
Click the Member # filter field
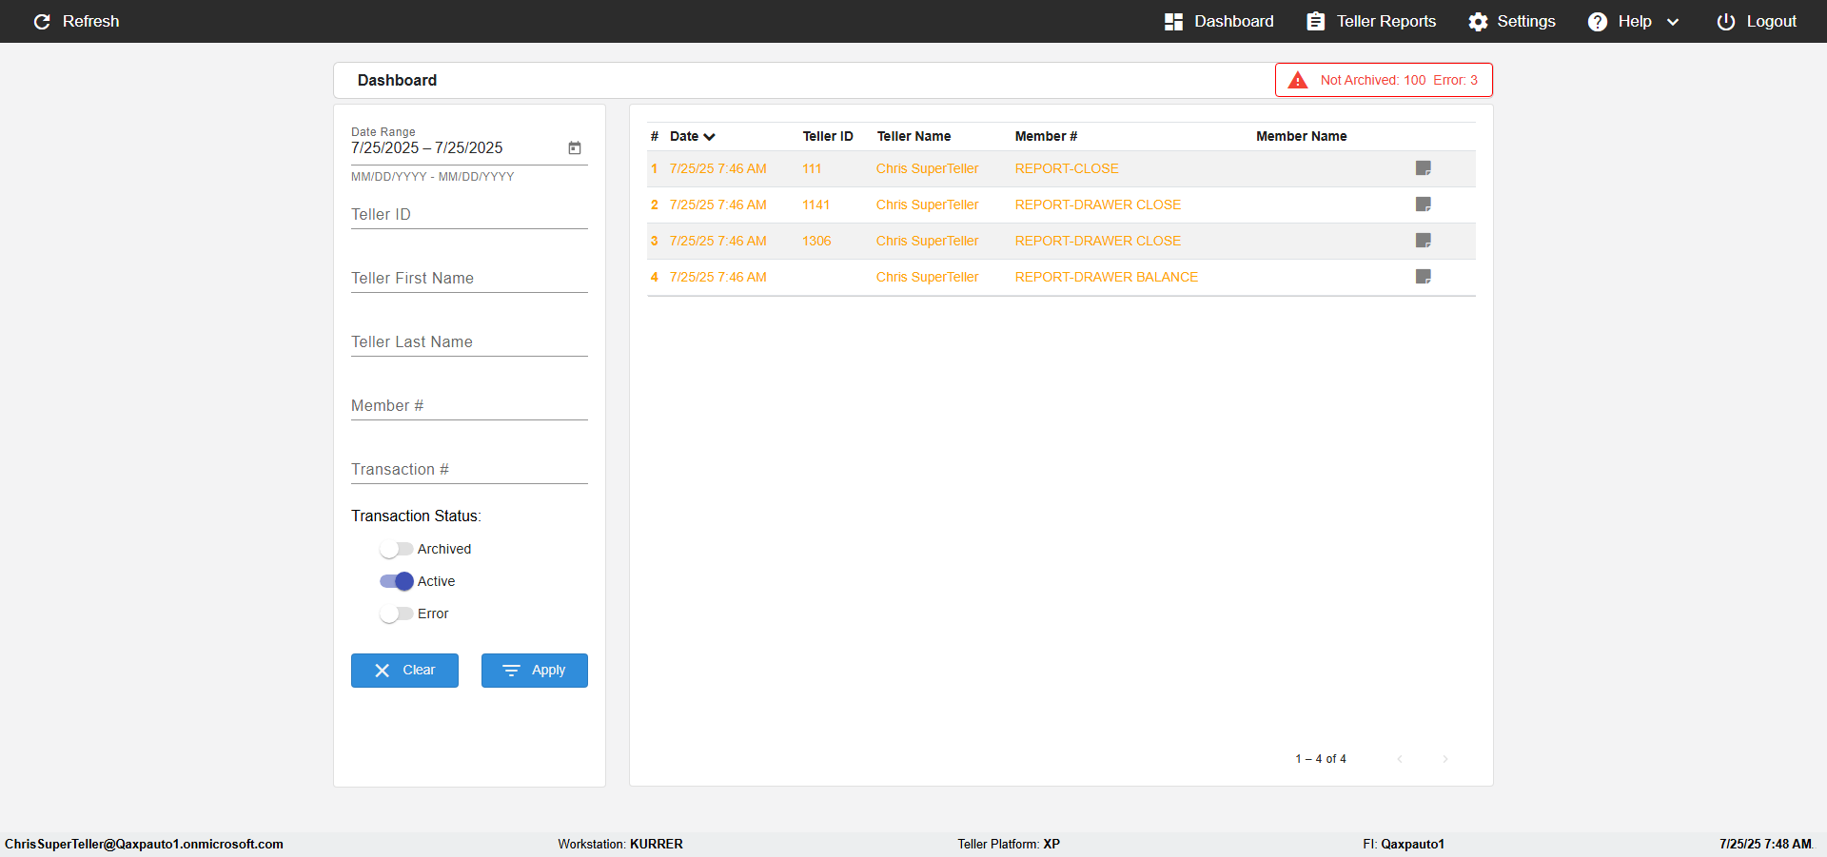[x=469, y=405]
